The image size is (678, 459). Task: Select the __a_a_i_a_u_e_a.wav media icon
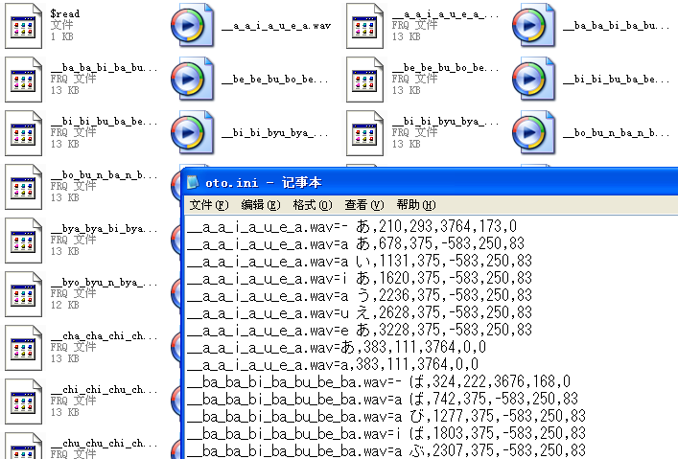click(192, 26)
